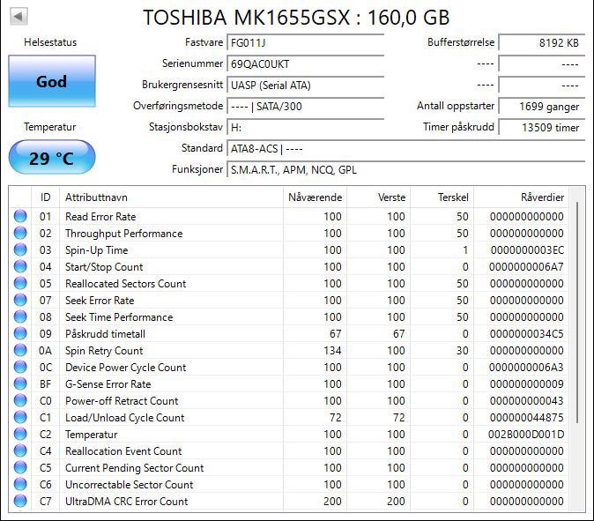594x521 pixels.
Task: Click the status orb for Seek Time Performance
Action: pos(20,316)
